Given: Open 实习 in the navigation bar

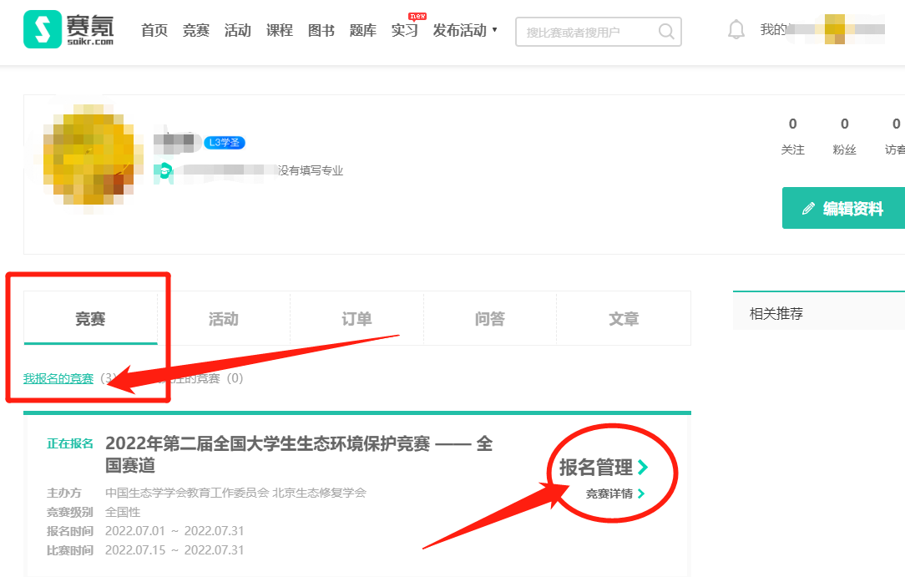Looking at the screenshot, I should click(x=404, y=31).
